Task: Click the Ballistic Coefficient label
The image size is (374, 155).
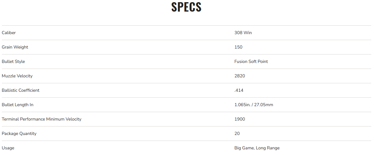Action: (20, 90)
